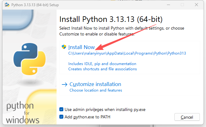Open the Customize installation option
Screen dimensions: 206x127
95,84
